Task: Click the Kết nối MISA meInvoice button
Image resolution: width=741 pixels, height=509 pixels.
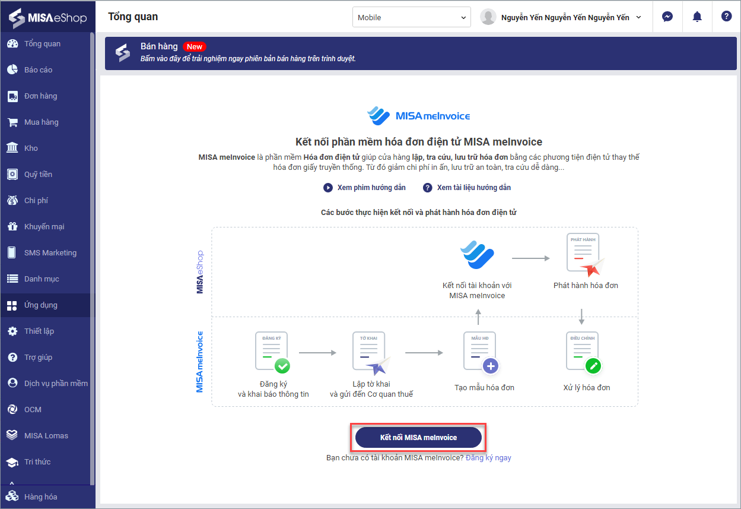Action: [418, 438]
